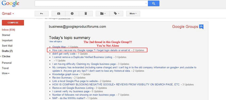Open 'NAP - do the WWWs matter?' topic

tap(69, 98)
